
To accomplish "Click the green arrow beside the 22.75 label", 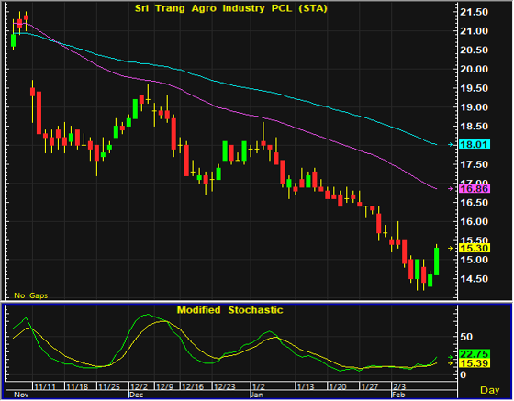I will coord(451,357).
